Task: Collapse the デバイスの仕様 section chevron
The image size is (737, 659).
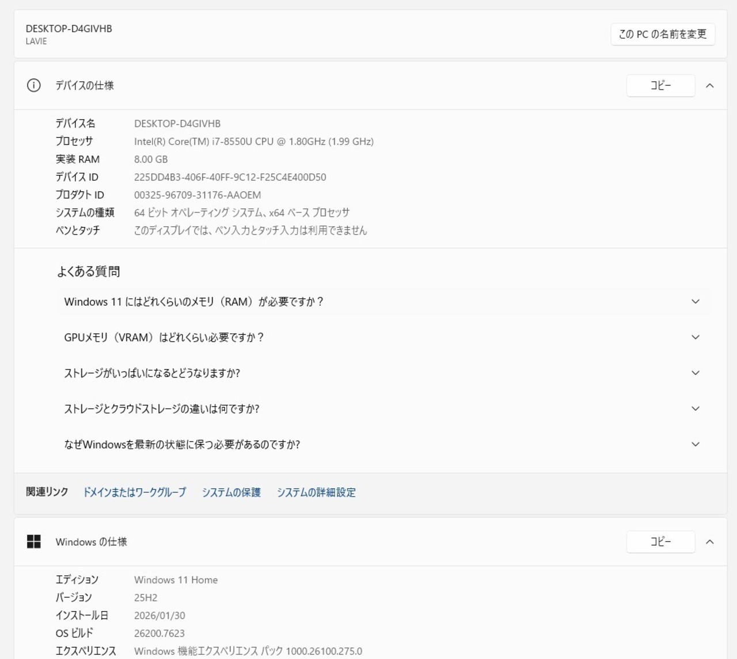Action: (710, 86)
